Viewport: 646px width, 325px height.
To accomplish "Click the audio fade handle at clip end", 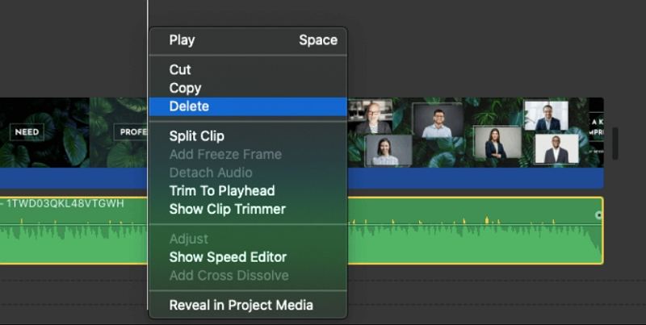I will tap(598, 215).
